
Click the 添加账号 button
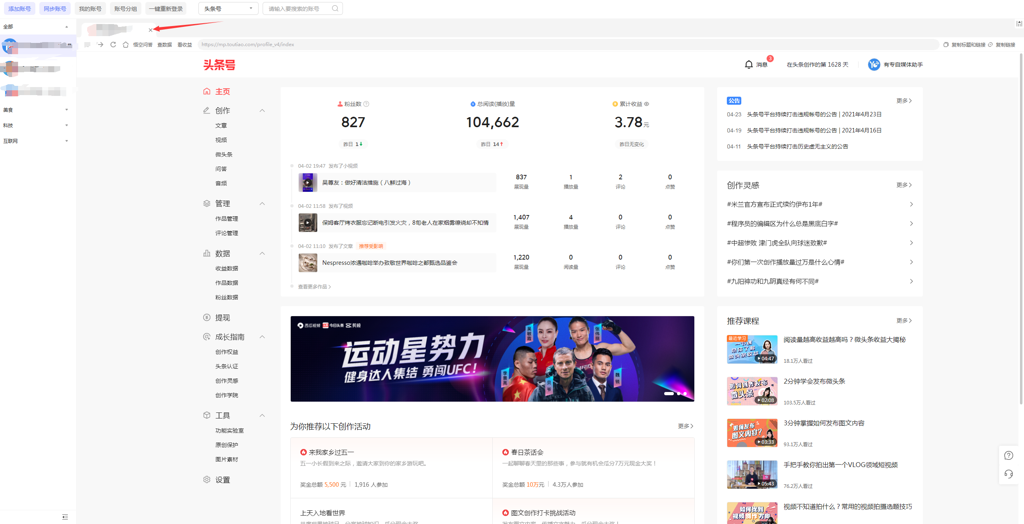pos(19,8)
